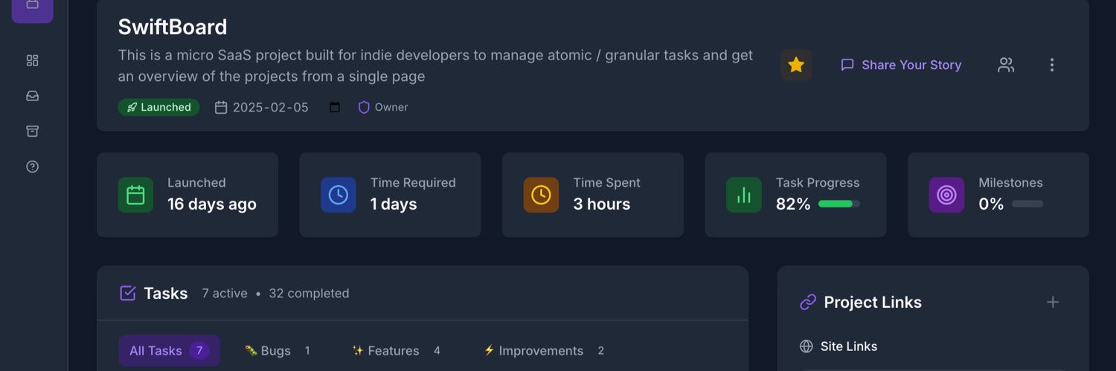Click the purple target Milestones icon
The height and width of the screenshot is (371, 1116).
click(x=946, y=195)
